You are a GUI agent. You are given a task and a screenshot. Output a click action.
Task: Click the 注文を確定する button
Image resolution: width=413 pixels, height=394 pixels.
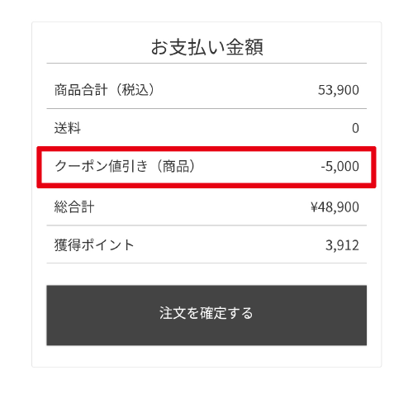click(206, 315)
